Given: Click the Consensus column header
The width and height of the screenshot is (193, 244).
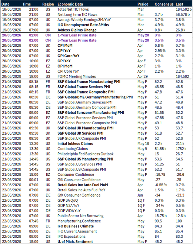Looking at the screenshot, I should [164, 4].
